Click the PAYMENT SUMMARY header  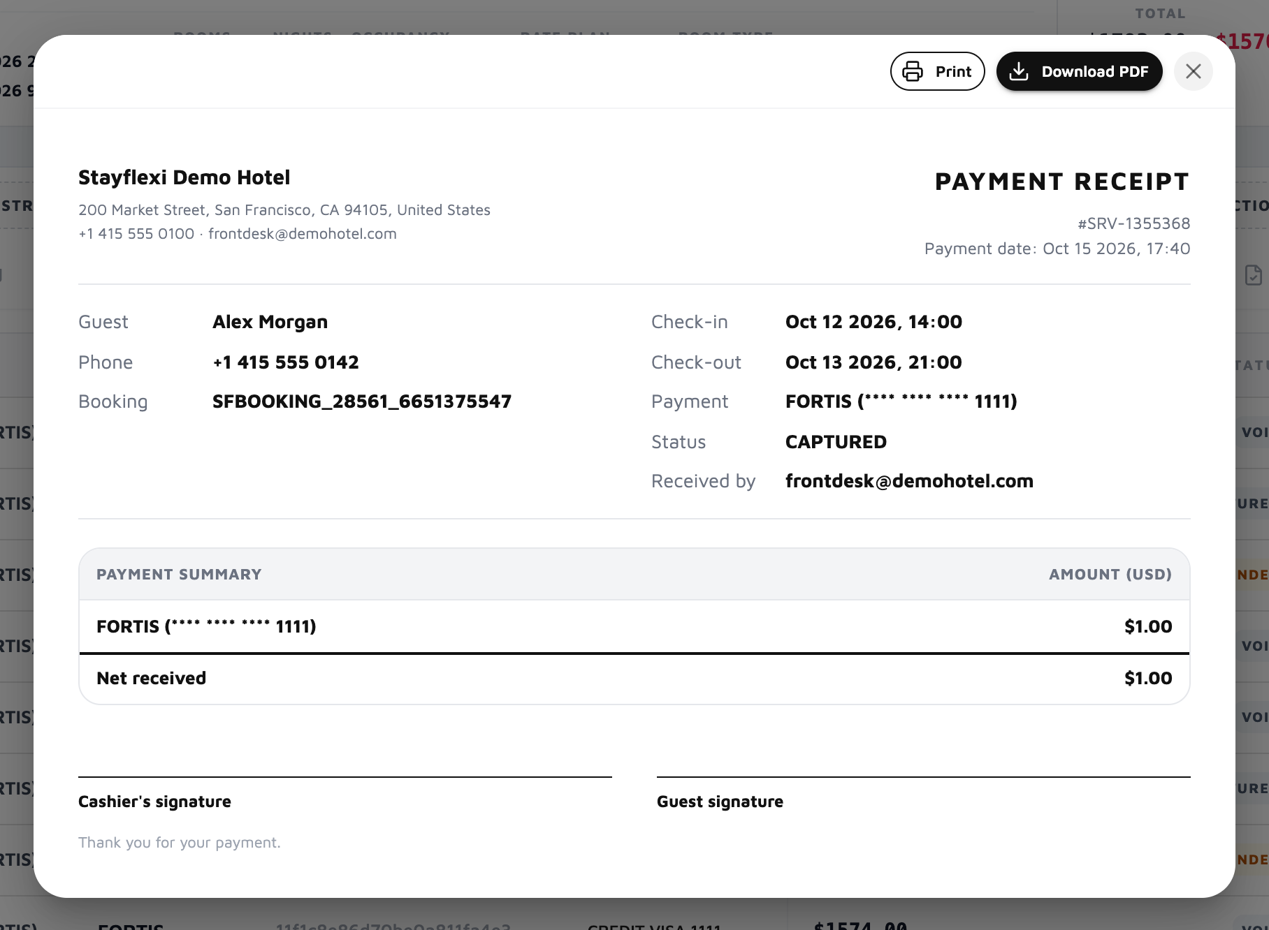coord(179,575)
